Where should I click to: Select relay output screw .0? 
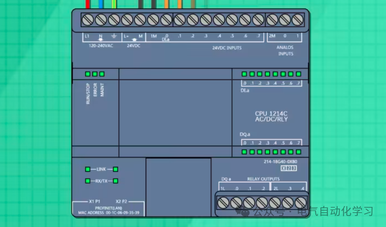coord(236,203)
